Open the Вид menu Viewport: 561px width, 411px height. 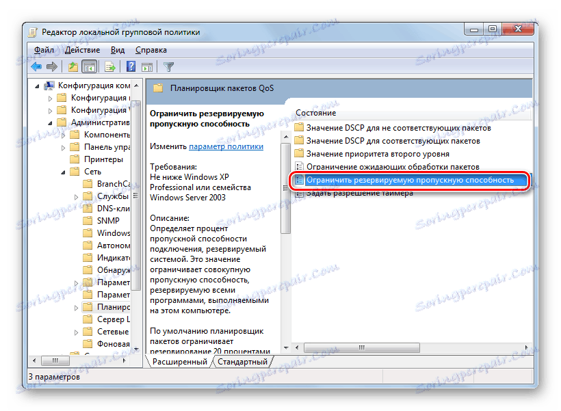(118, 50)
